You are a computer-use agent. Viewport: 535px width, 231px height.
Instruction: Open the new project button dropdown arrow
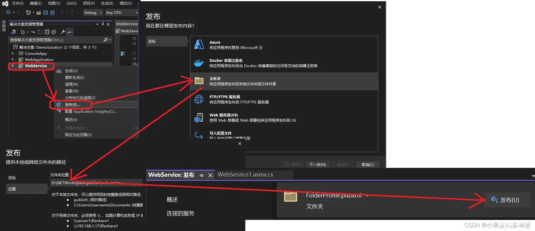click(34, 13)
